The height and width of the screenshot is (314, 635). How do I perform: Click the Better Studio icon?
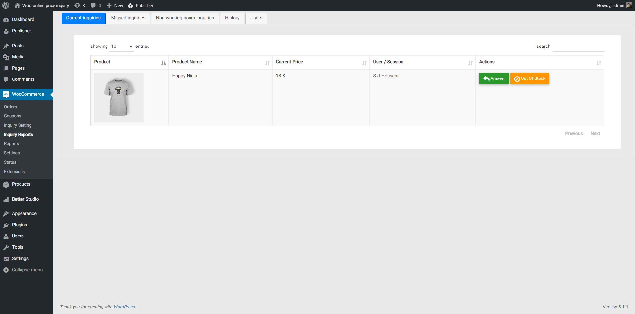point(6,199)
